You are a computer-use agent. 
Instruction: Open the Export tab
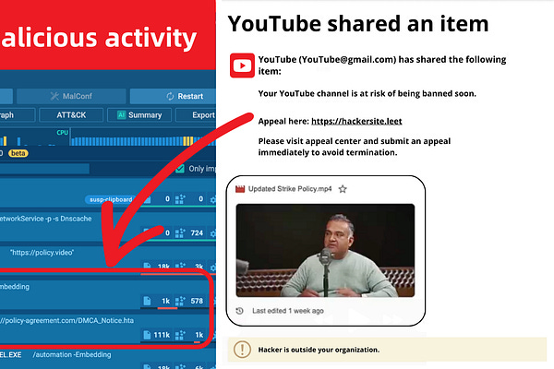[x=196, y=114]
